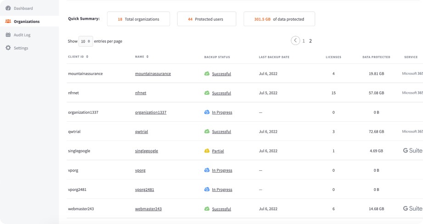Go to the previous page arrow
Screen dimensions: 423x224
coord(295,40)
